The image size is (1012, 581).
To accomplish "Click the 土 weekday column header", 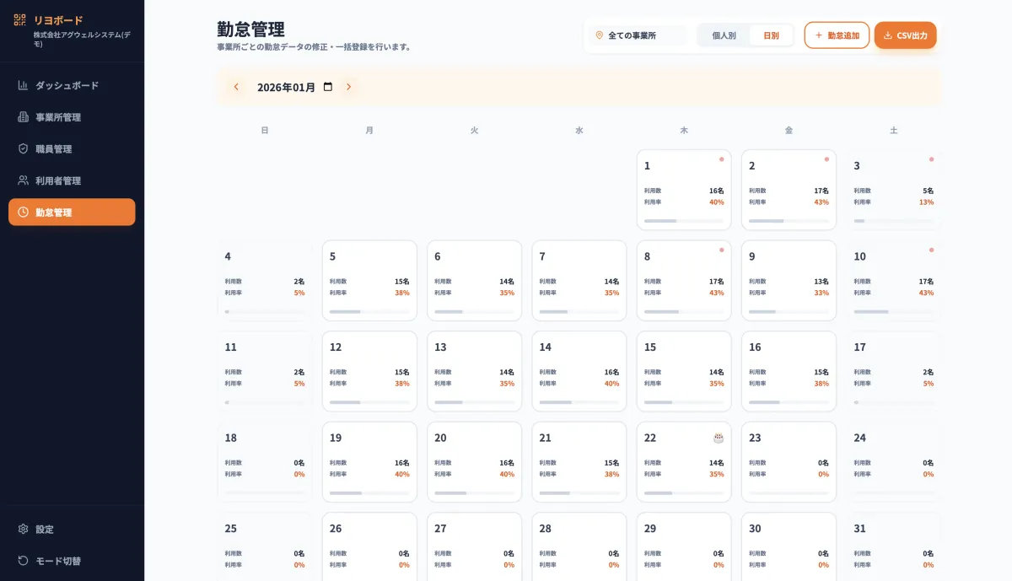I will 894,130.
